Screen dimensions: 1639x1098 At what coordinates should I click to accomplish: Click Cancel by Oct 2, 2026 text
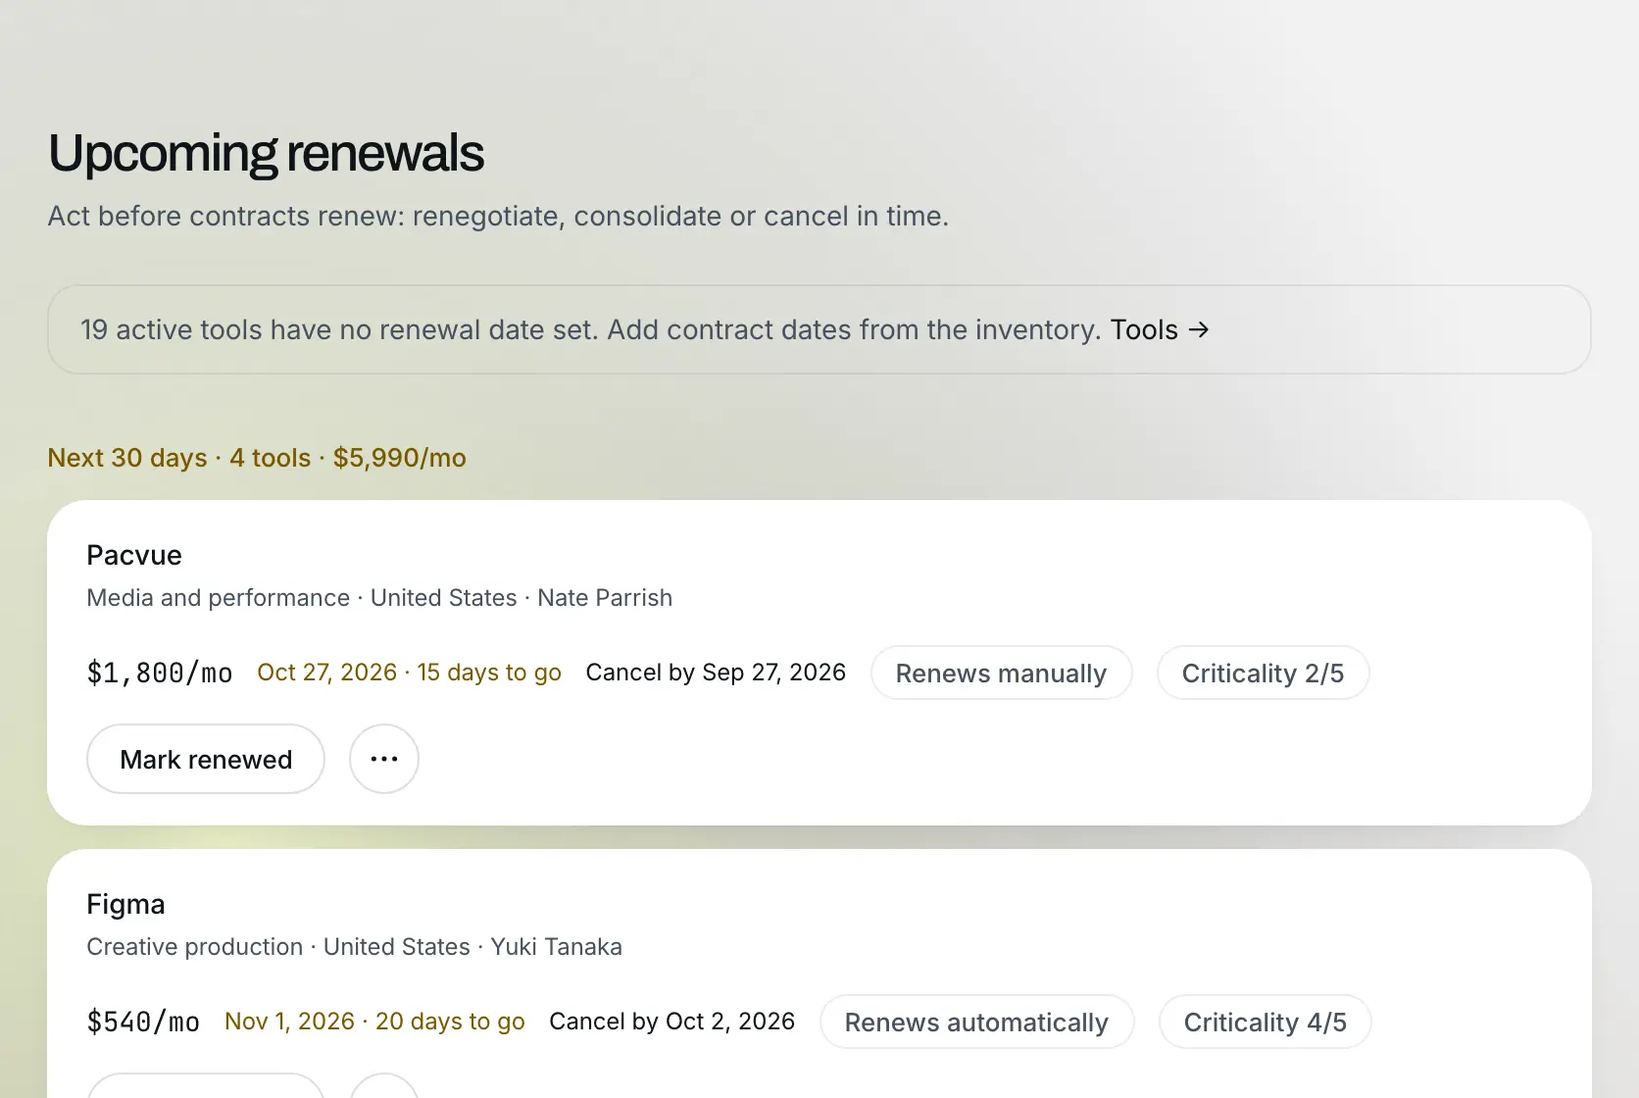[671, 1022]
